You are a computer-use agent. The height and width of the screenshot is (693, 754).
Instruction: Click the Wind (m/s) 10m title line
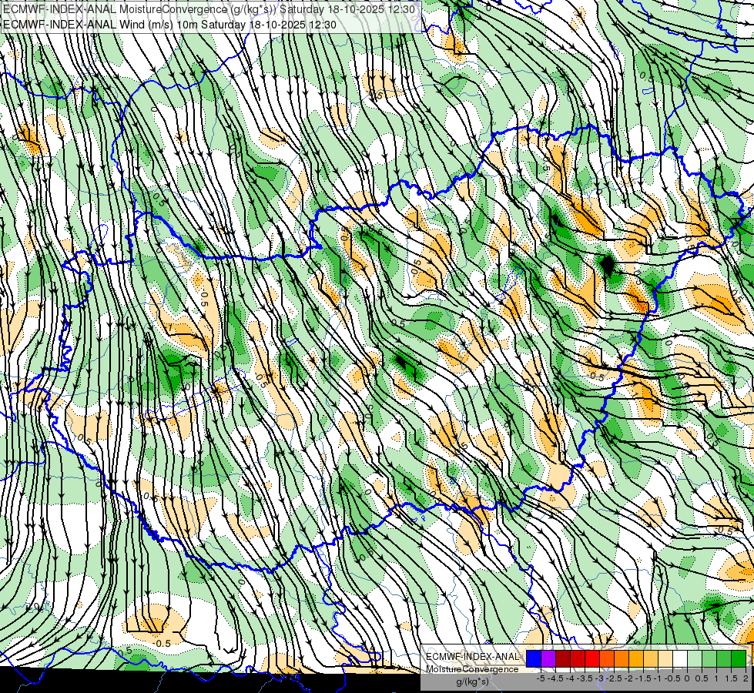coord(169,24)
